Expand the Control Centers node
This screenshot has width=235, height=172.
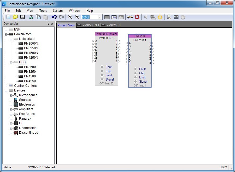click(x=6, y=86)
